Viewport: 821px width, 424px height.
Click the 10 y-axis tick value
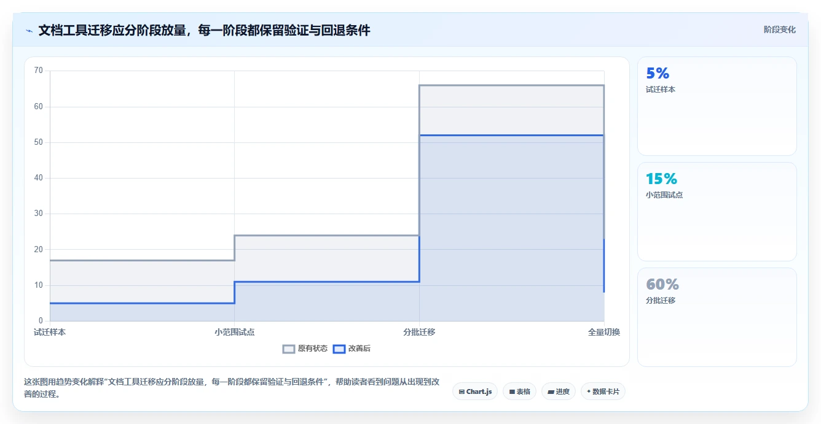[x=39, y=285]
